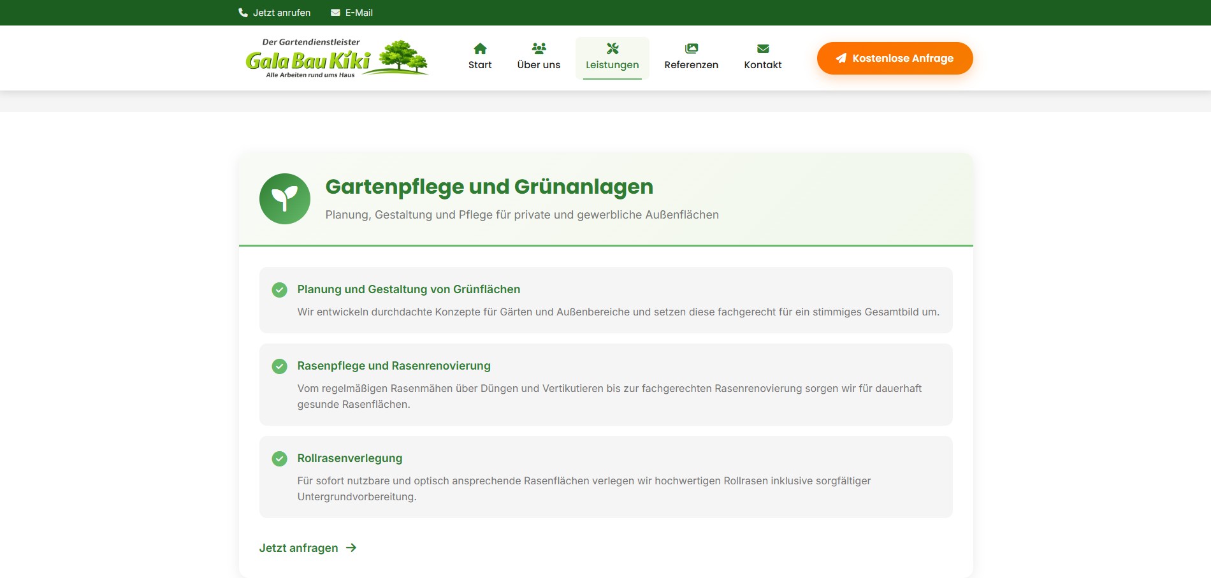Image resolution: width=1211 pixels, height=578 pixels.
Task: Click the people icon above Über uns
Action: pos(539,48)
